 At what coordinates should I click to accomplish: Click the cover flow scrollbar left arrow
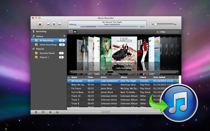point(71,72)
